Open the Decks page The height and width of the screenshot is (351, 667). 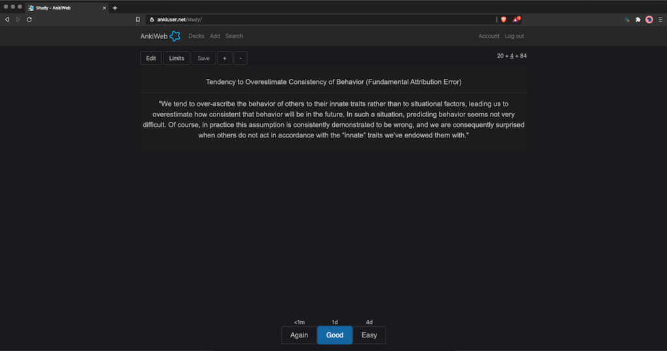pos(196,36)
